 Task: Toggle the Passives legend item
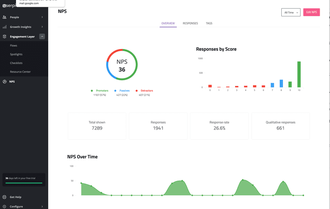click(122, 91)
